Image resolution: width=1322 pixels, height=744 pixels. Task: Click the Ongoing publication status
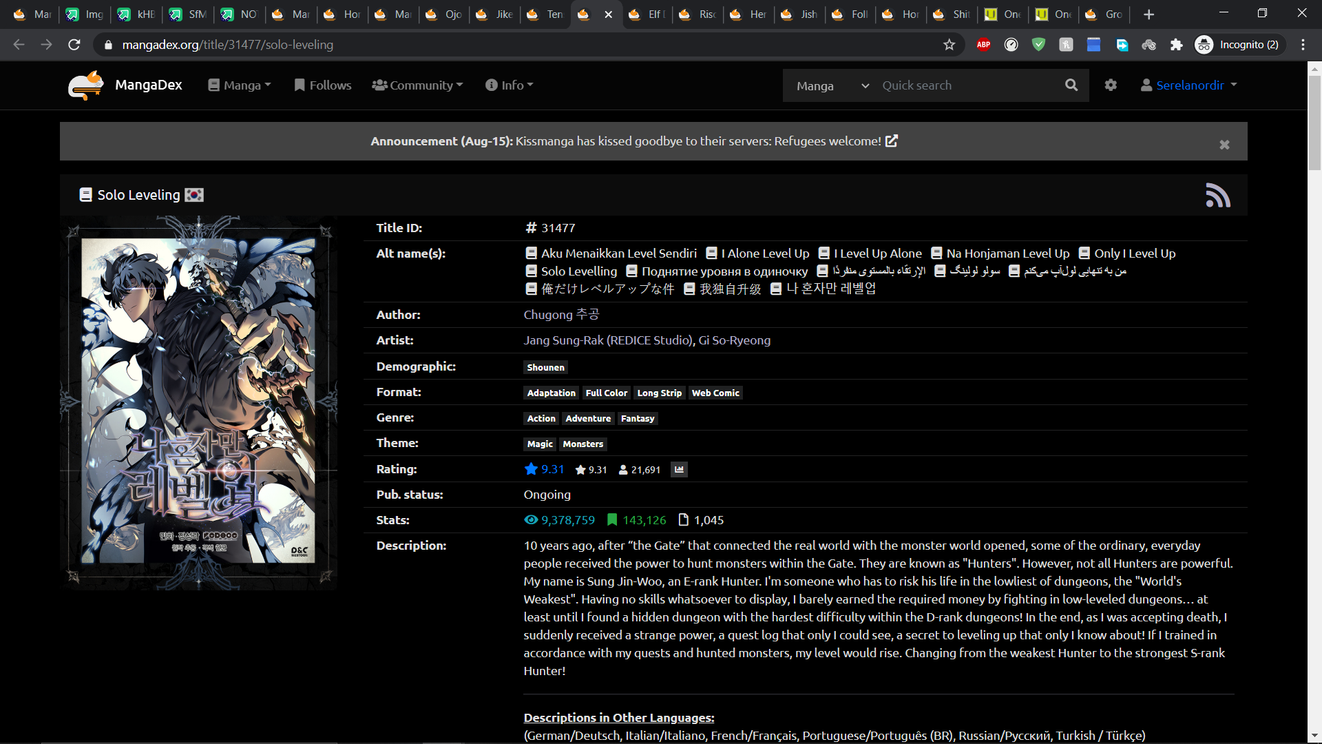click(547, 495)
